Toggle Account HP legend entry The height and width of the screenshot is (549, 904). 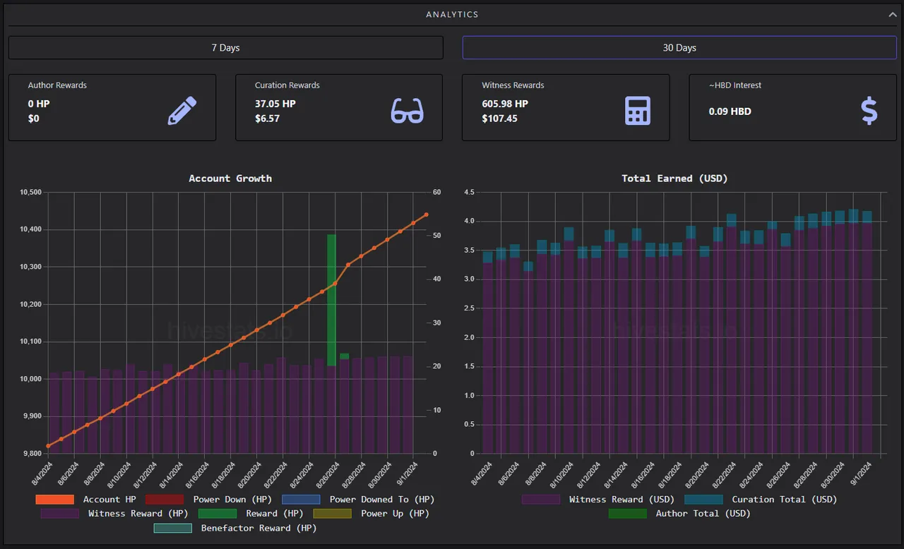coord(85,499)
